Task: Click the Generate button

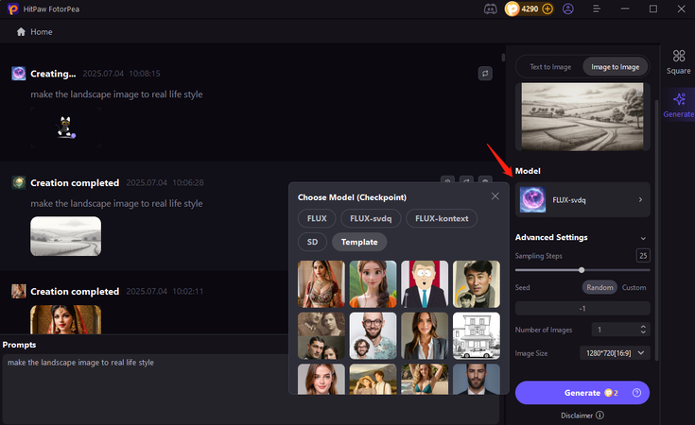Action: (582, 393)
